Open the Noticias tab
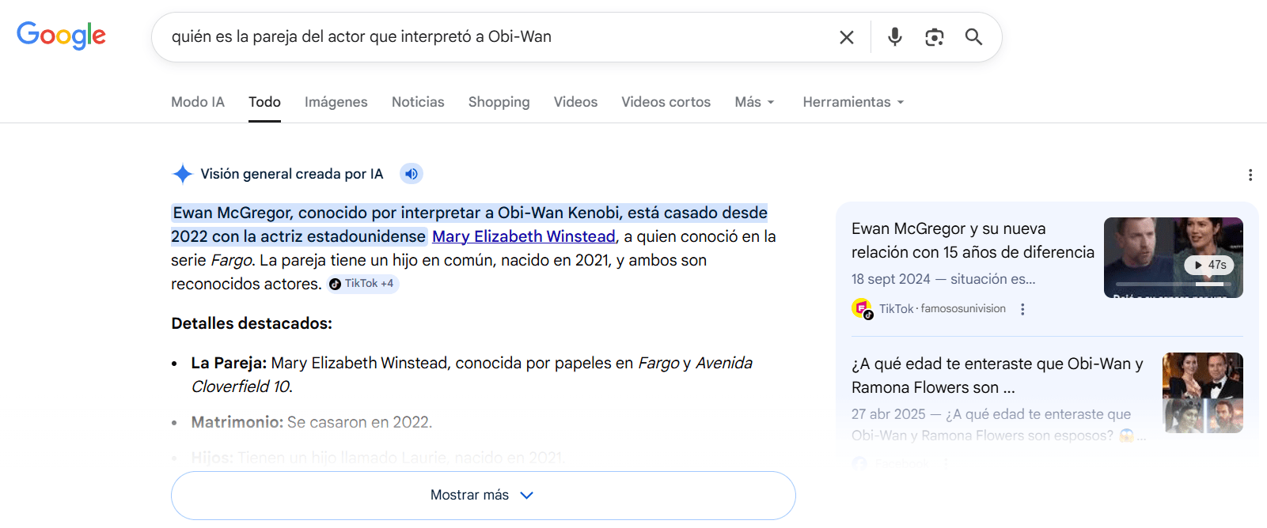1267x528 pixels. click(418, 102)
